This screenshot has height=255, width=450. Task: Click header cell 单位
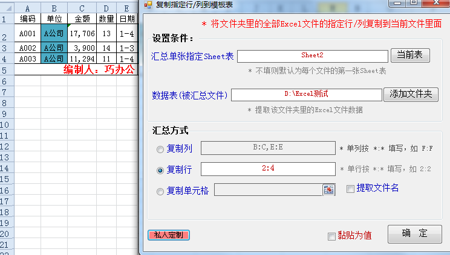(x=54, y=19)
